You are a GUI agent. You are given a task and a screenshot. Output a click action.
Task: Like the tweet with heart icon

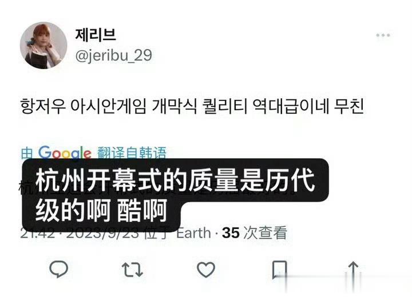click(206, 270)
